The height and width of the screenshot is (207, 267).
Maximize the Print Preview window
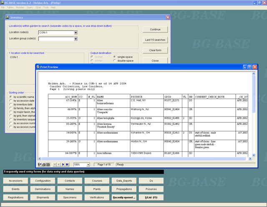pos(250,67)
